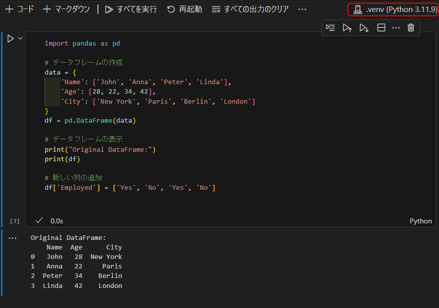The height and width of the screenshot is (308, 439).
Task: Open the output actions ellipsis menu
Action: point(13,238)
